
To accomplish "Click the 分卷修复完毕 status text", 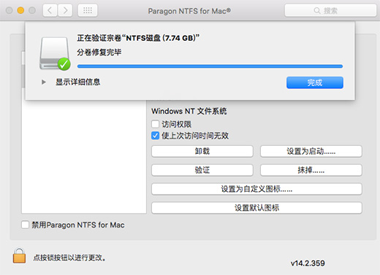I will click(x=99, y=53).
